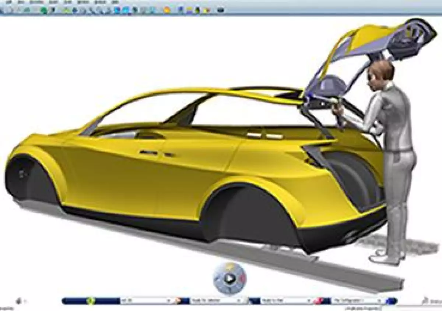Click the red icon in the bottom bar

pyautogui.click(x=318, y=301)
